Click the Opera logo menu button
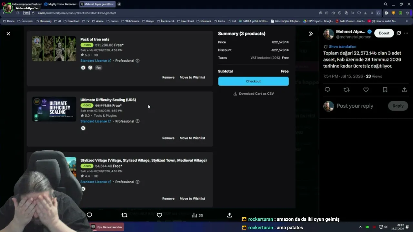Screen dimensions: 413x232 4,4
